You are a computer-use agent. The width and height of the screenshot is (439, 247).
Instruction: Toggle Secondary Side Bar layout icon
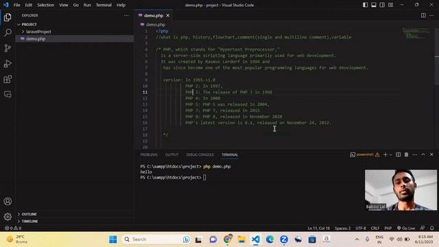(x=382, y=5)
